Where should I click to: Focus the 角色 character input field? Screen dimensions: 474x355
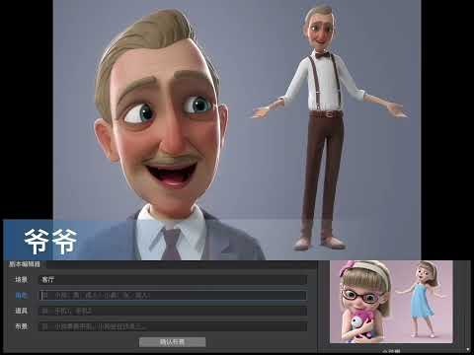pos(173,295)
